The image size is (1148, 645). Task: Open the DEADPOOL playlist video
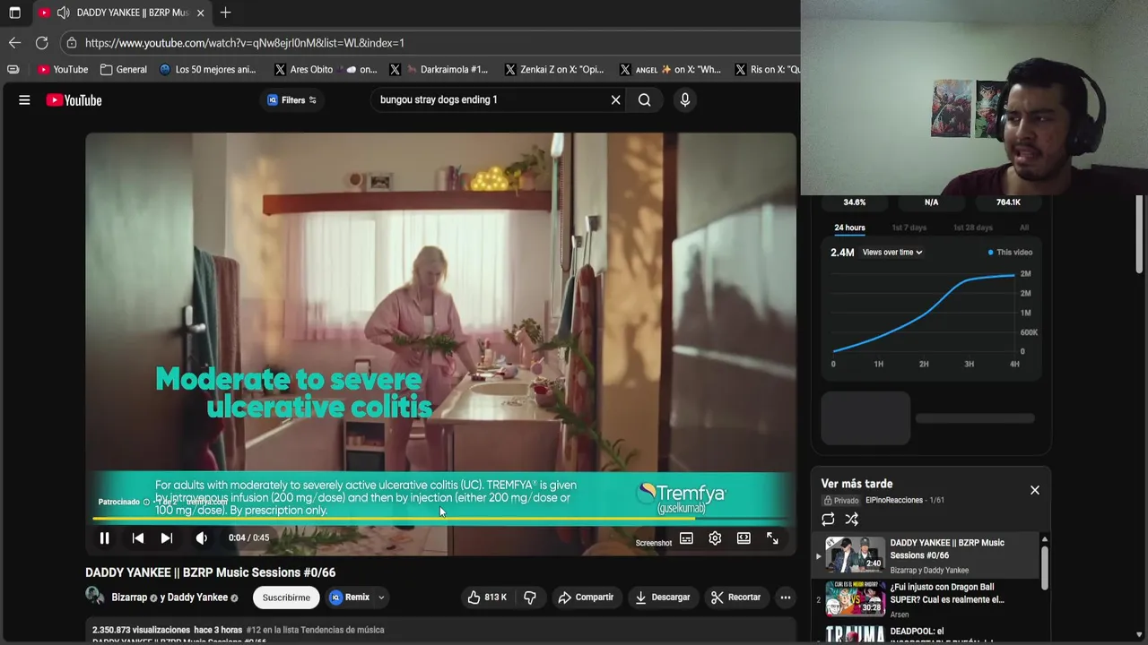click(x=929, y=634)
